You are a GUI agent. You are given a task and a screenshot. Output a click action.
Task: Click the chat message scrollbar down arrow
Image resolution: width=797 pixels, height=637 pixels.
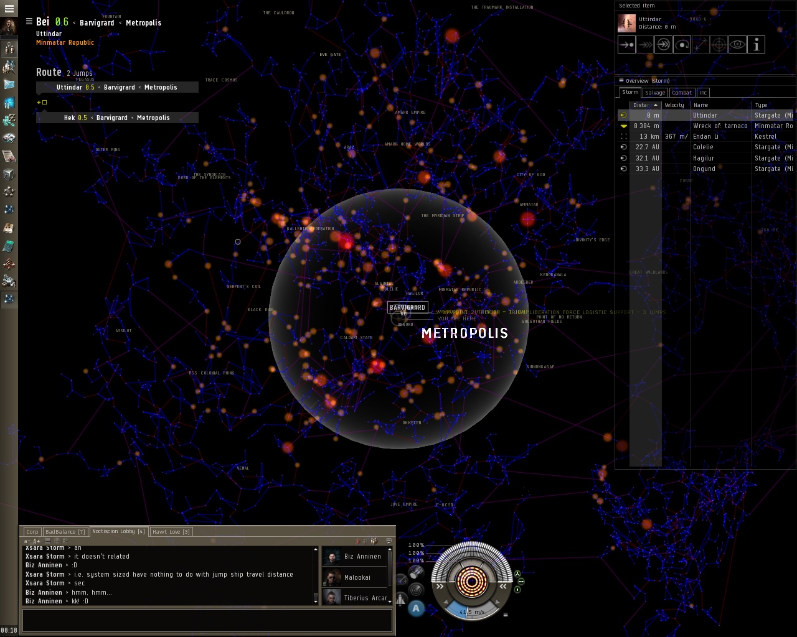click(x=316, y=601)
